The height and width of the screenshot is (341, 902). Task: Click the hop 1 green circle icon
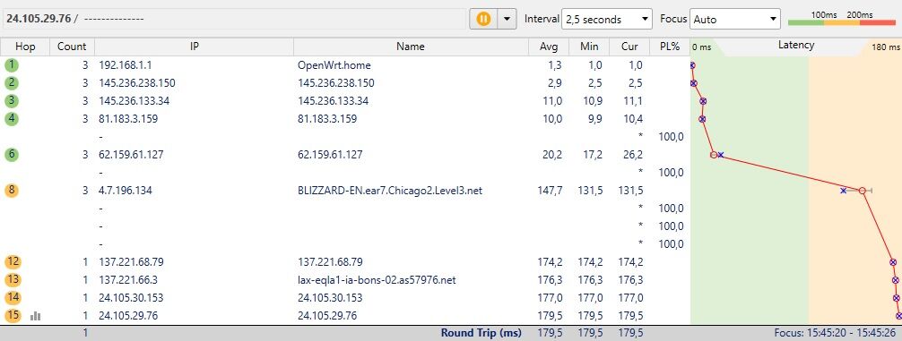tap(11, 64)
